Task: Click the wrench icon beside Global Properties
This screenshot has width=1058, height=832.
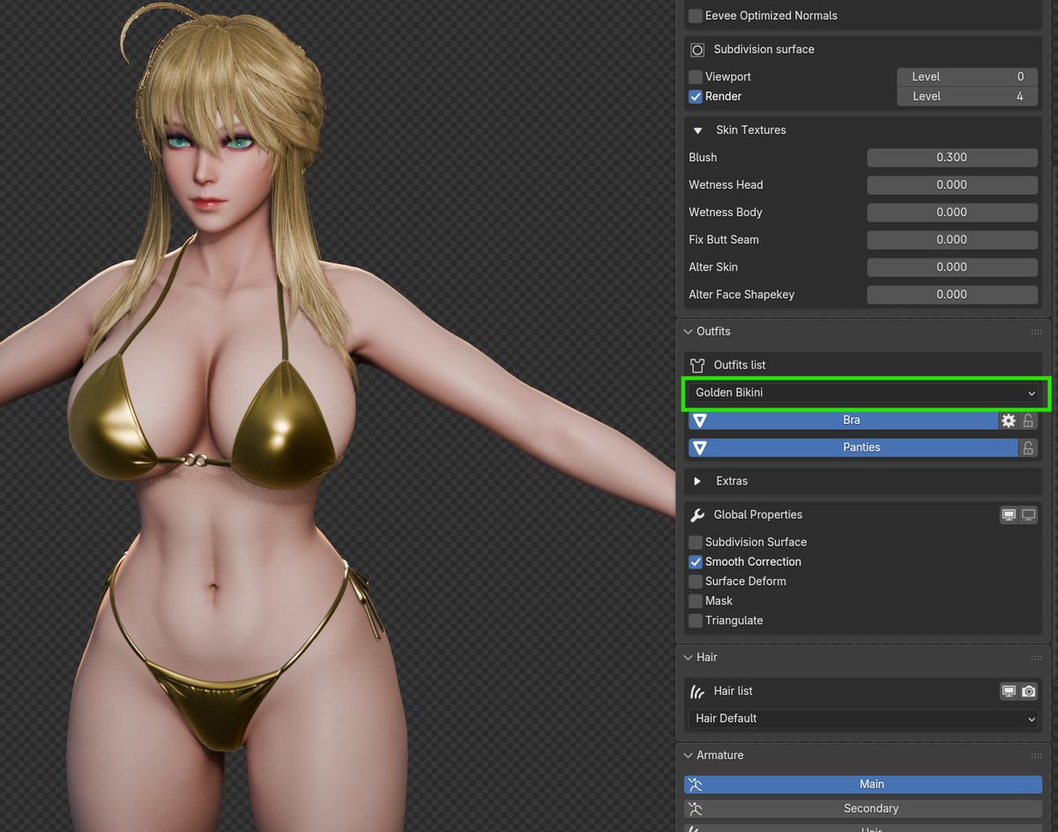Action: (697, 515)
